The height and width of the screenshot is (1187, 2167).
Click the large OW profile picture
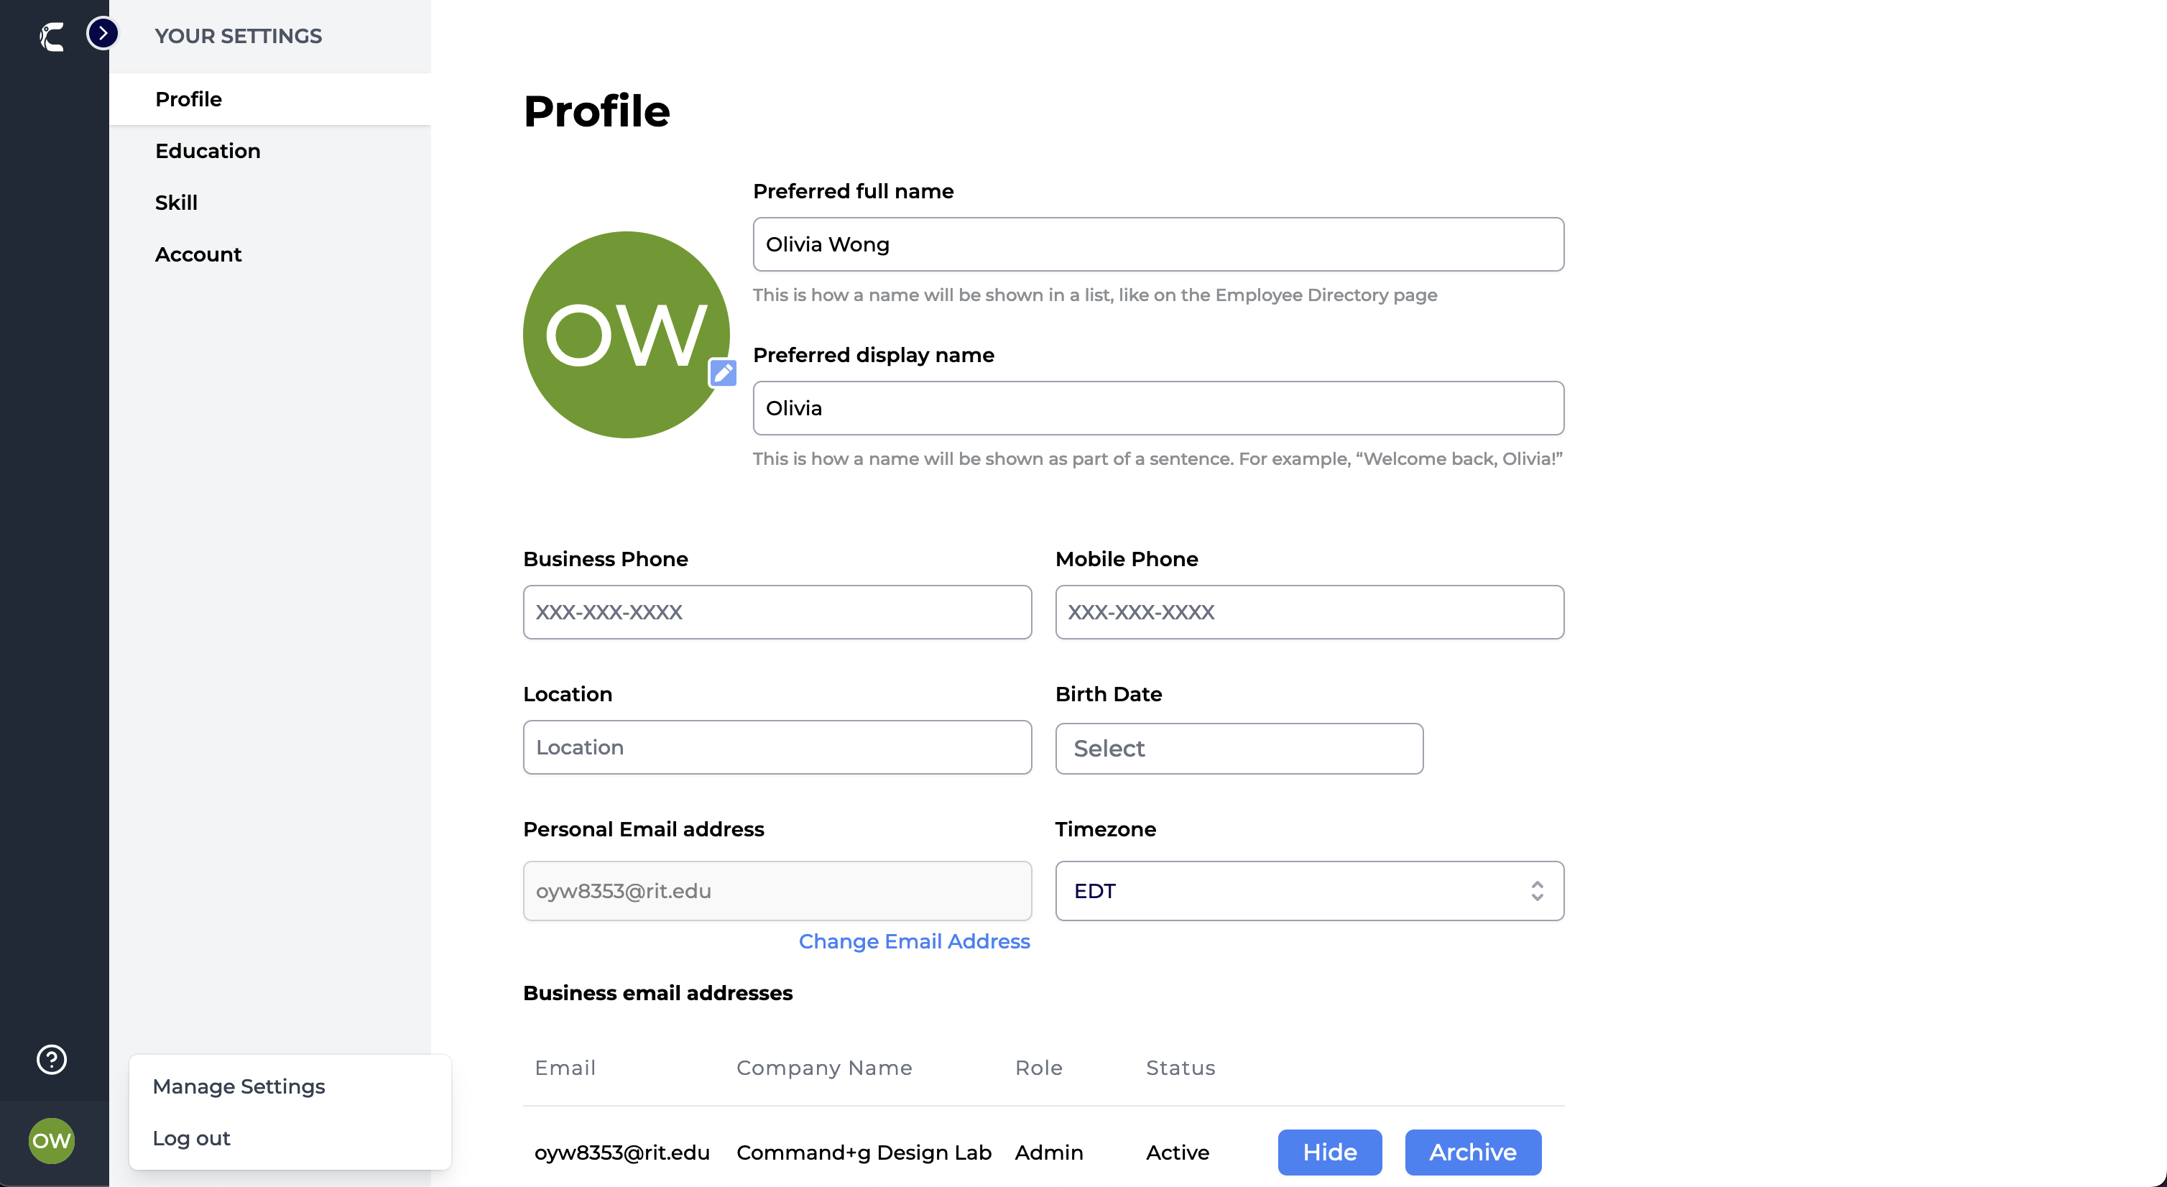[x=625, y=334]
